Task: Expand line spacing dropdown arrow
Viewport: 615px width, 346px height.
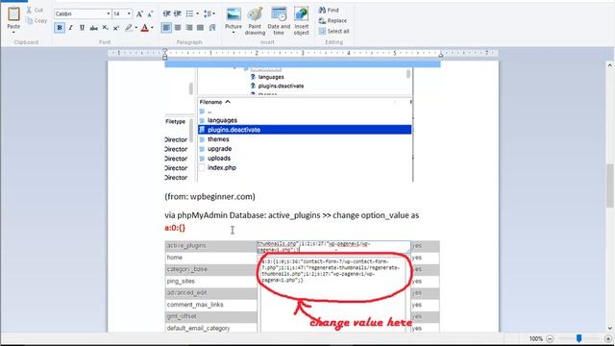Action: click(x=214, y=13)
